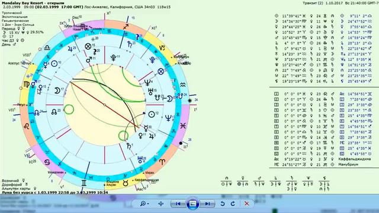The width and height of the screenshot is (379, 213).
Task: Select the Jupiter glyph marked 5
Action: tap(152, 137)
